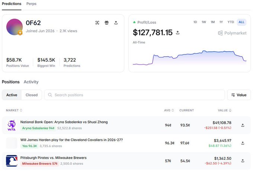Click the Yes 96.3¢ tag
Image resolution: width=253 pixels, height=171 pixels.
coord(29,146)
